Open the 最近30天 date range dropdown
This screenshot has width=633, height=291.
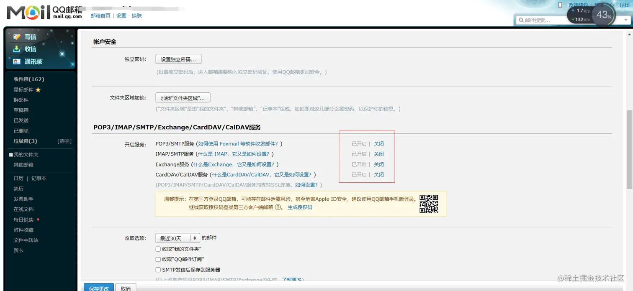[178, 237]
